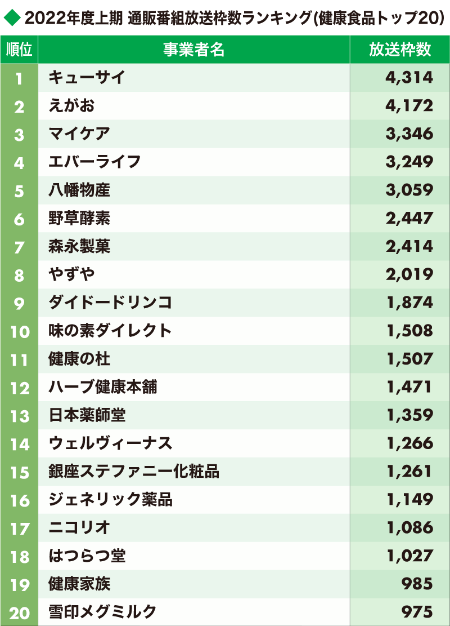Screen dimensions: 450x626
Task: Select the value 1,471 for ハーブ健康本舗
Action: coord(409,387)
